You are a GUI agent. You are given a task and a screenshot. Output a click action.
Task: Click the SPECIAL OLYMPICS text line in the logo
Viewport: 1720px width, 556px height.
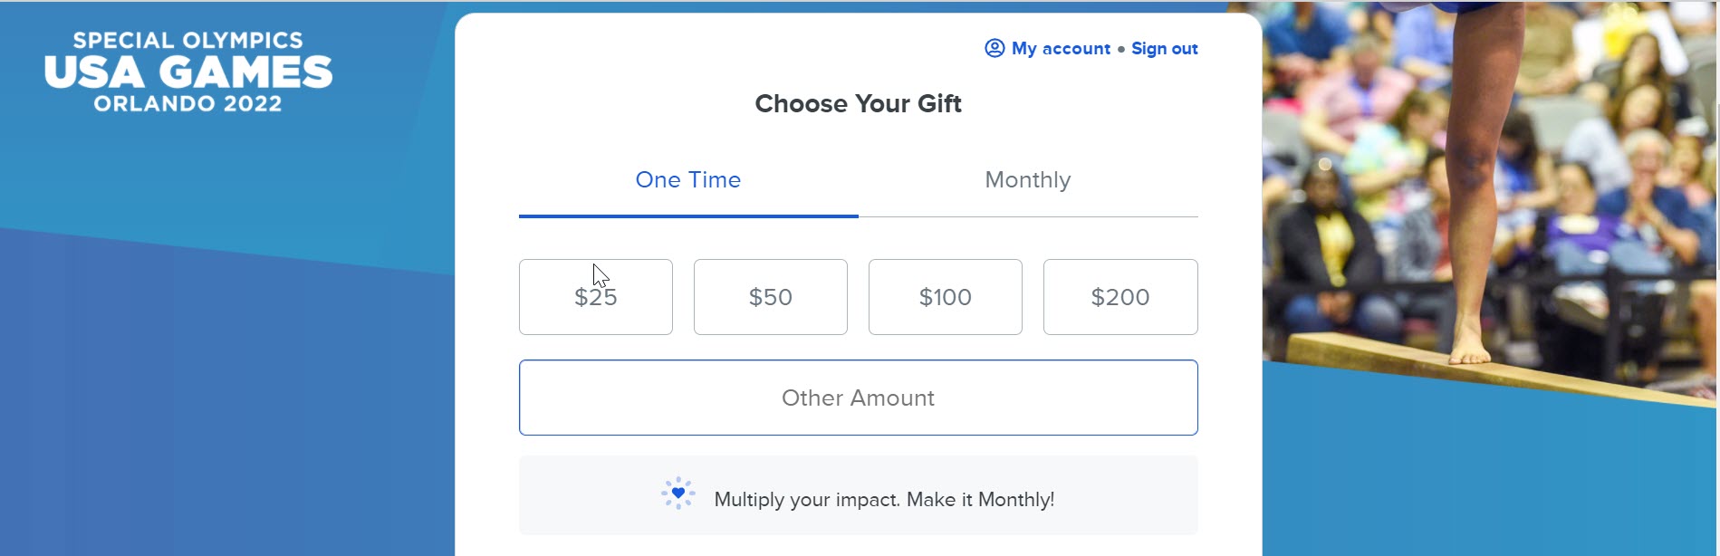click(188, 40)
